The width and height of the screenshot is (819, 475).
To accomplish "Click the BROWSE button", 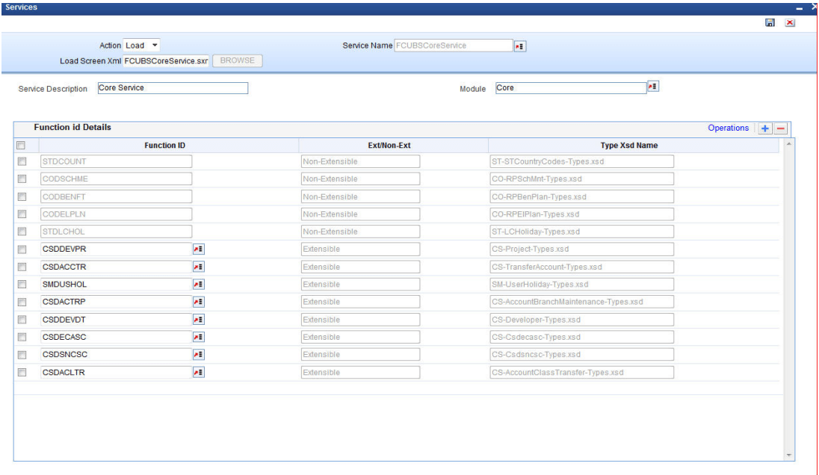I will point(237,60).
